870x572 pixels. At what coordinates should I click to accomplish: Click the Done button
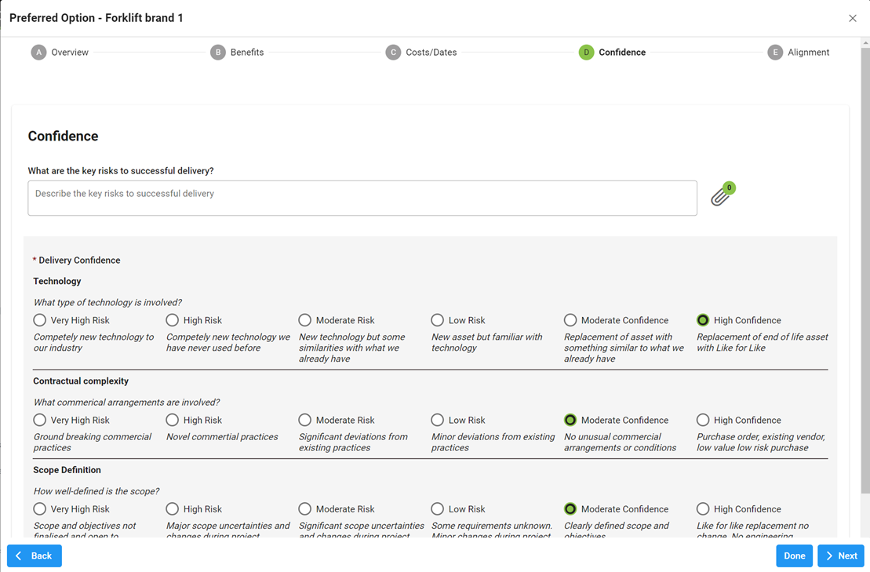[x=794, y=556]
